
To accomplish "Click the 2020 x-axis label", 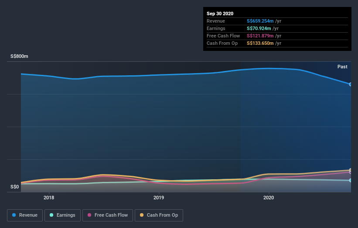I will coord(269,198).
